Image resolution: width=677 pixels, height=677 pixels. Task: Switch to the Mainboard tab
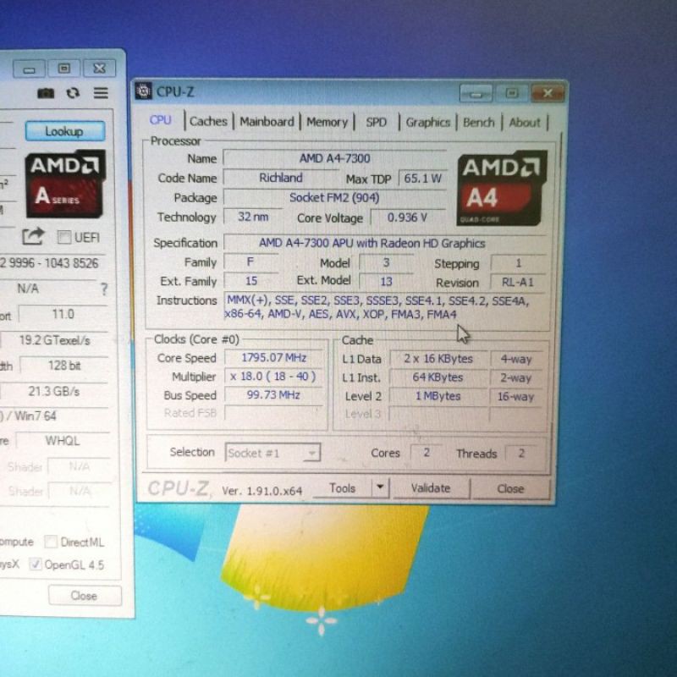tap(267, 122)
